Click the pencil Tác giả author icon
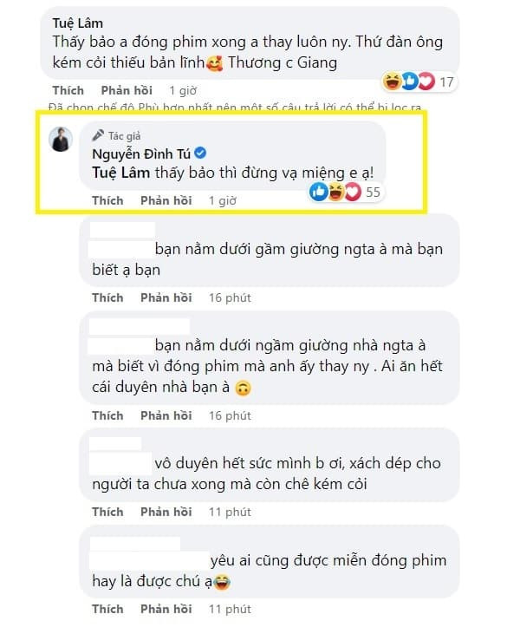This screenshot has height=627, width=520. click(98, 135)
